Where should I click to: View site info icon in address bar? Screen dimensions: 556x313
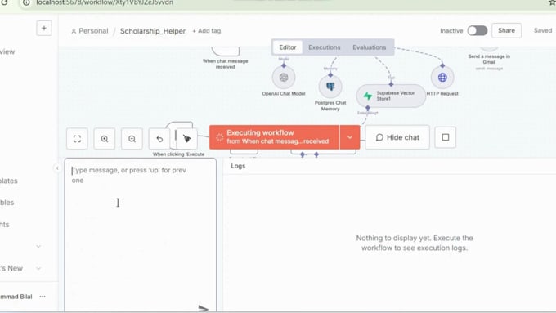click(x=26, y=2)
